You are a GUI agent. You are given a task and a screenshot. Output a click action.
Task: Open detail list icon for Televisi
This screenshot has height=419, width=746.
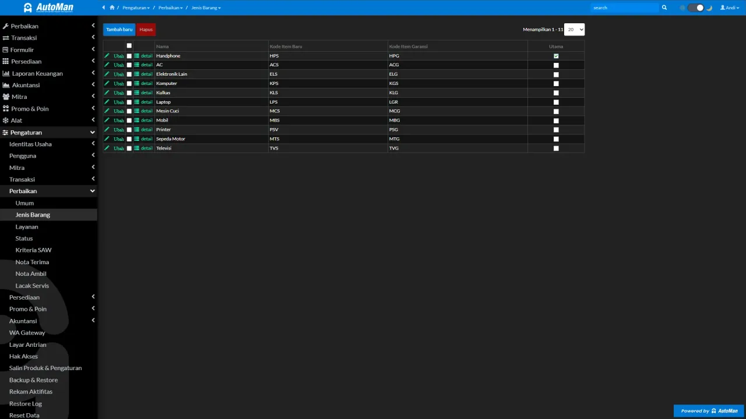click(x=137, y=148)
